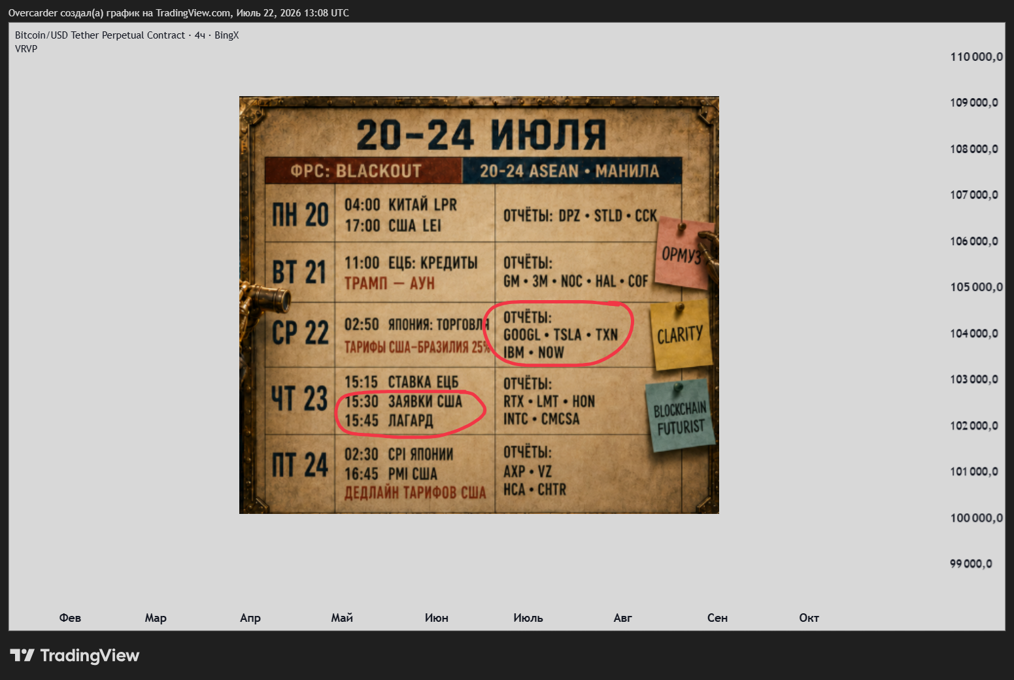Click the TradingView wordmark text
The width and height of the screenshot is (1014, 680).
pyautogui.click(x=90, y=655)
